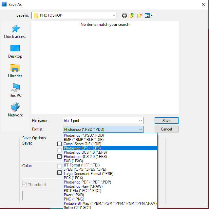Expand the Save in folder dropdown
This screenshot has width=209, height=209.
[x=114, y=15]
